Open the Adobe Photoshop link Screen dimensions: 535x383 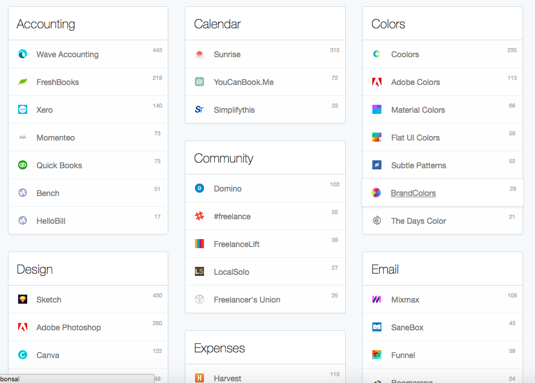[69, 327]
